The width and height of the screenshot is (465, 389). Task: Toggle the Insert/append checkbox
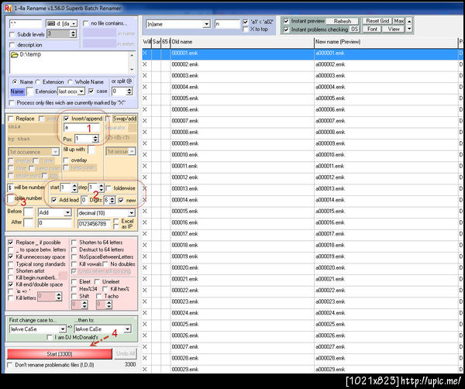click(67, 119)
